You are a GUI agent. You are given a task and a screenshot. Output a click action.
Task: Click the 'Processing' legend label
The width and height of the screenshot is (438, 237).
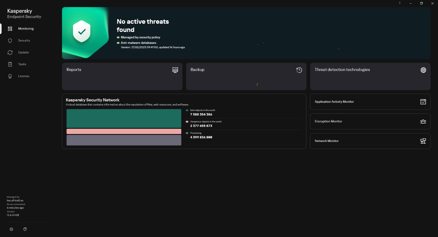pos(196,133)
